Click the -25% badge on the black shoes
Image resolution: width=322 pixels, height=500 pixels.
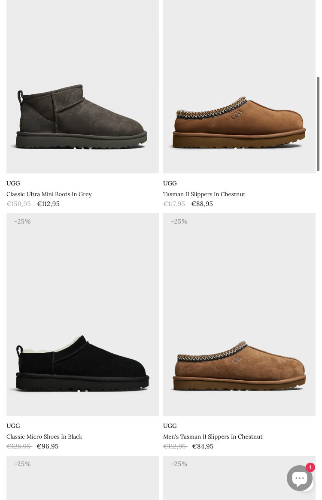coord(22,221)
